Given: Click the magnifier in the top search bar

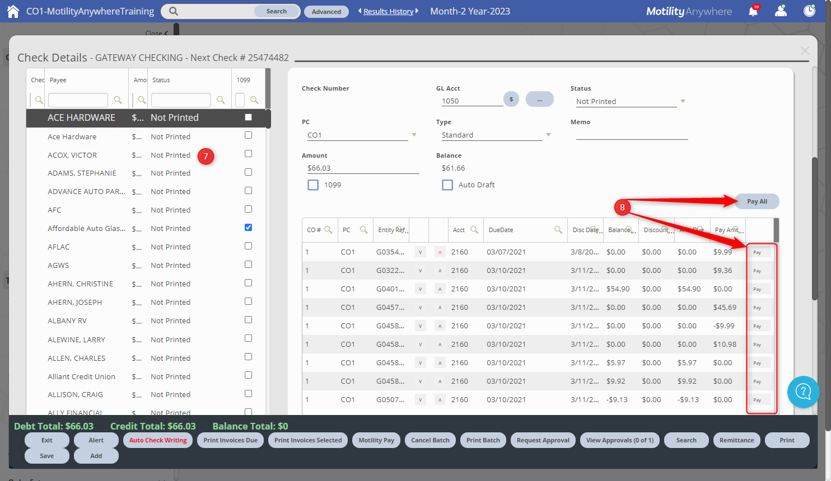Looking at the screenshot, I should tap(174, 11).
